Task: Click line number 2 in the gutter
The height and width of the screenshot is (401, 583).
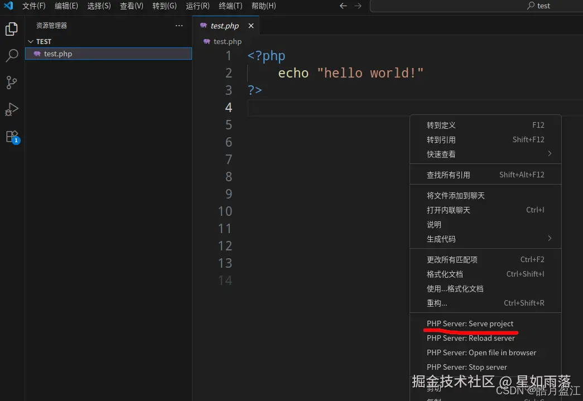Action: click(x=228, y=73)
